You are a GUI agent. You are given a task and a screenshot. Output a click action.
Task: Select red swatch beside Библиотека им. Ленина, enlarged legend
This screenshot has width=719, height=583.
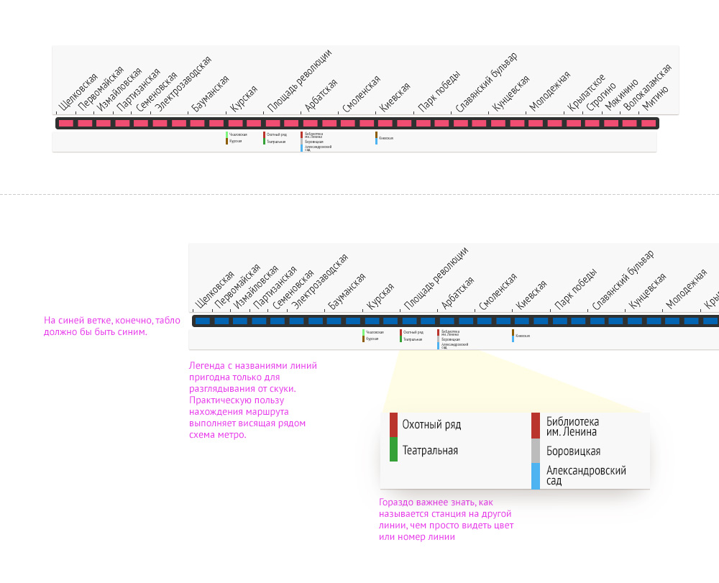(536, 426)
